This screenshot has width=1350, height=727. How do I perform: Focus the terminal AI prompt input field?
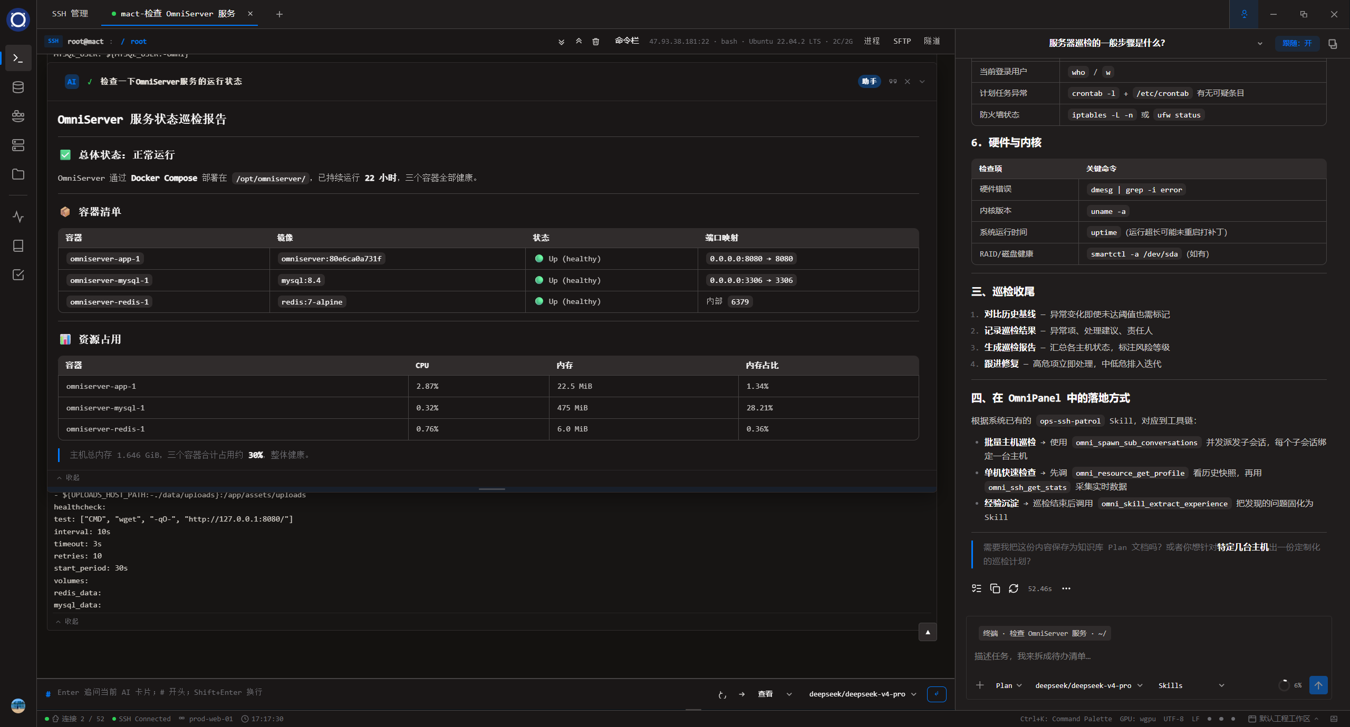tap(380, 692)
